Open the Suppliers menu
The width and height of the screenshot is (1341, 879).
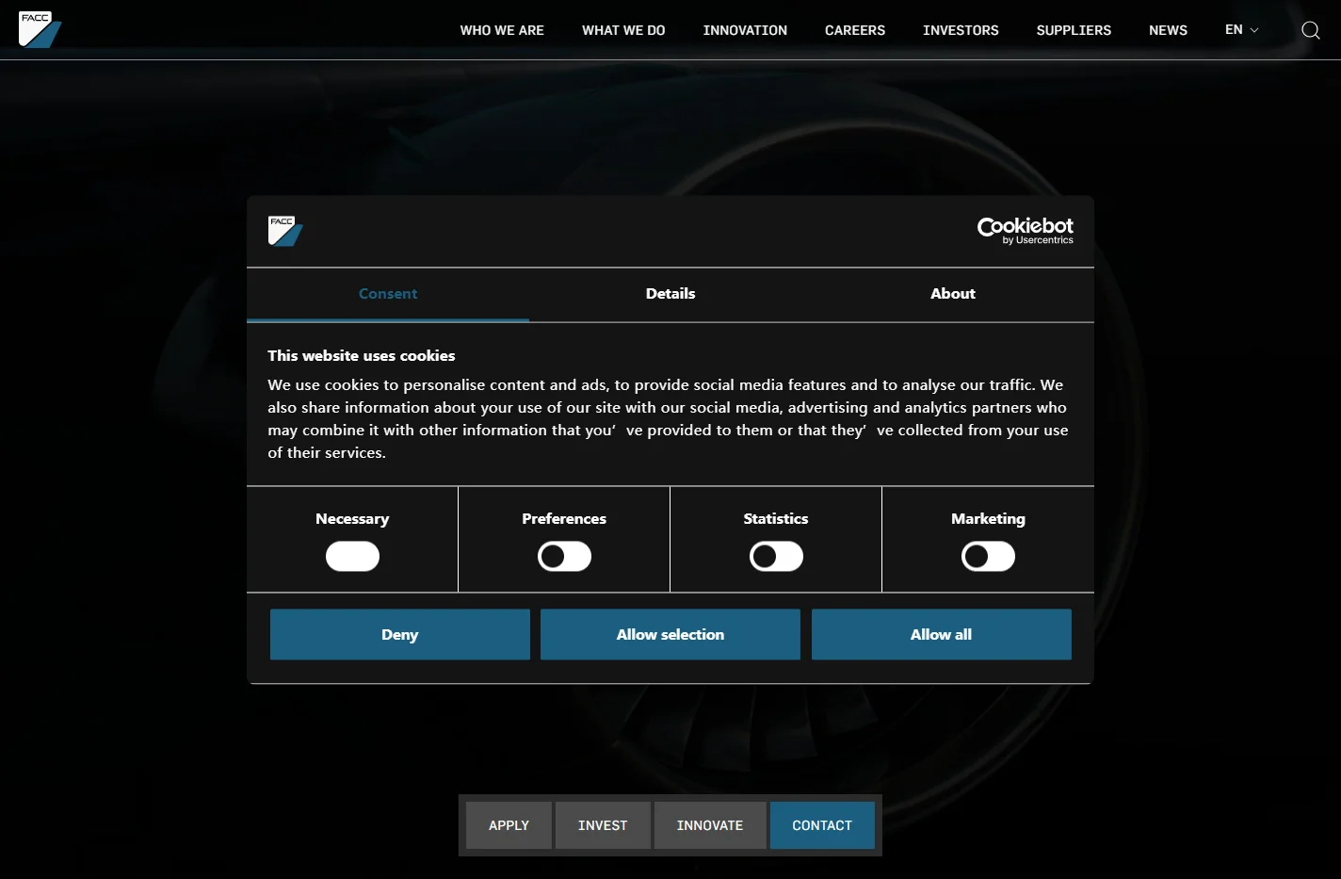click(1074, 30)
